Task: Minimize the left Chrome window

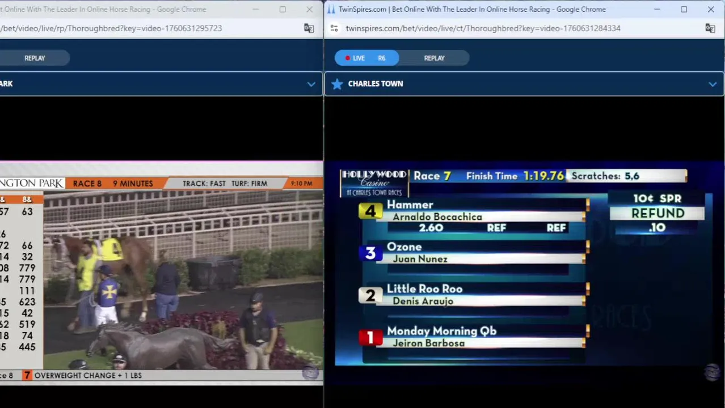Action: (x=255, y=9)
